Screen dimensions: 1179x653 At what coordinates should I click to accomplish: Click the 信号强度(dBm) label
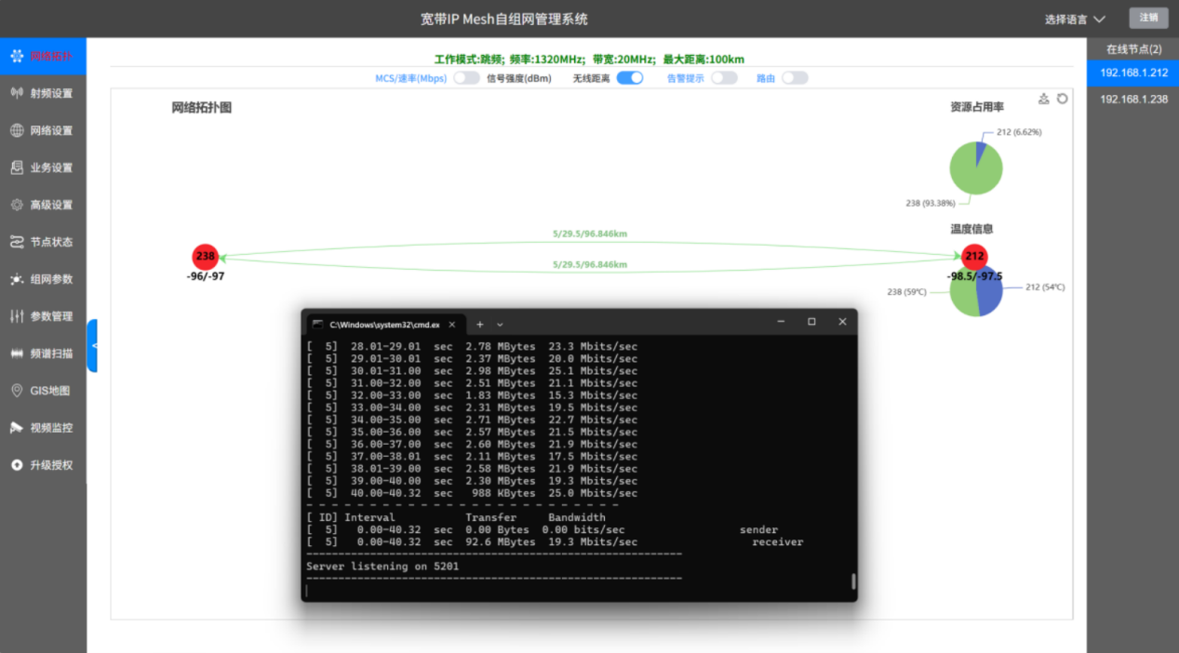coord(519,78)
